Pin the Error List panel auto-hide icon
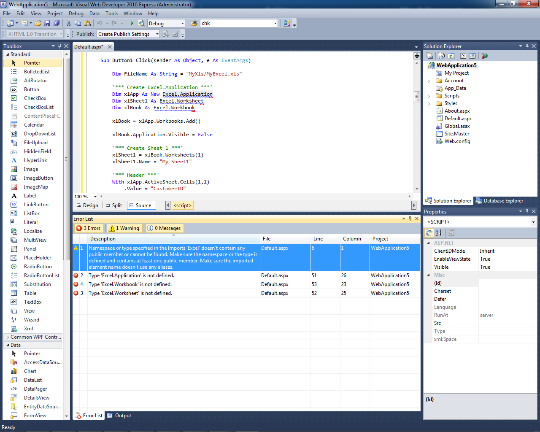Screen dimensions: 540x432 point(410,219)
